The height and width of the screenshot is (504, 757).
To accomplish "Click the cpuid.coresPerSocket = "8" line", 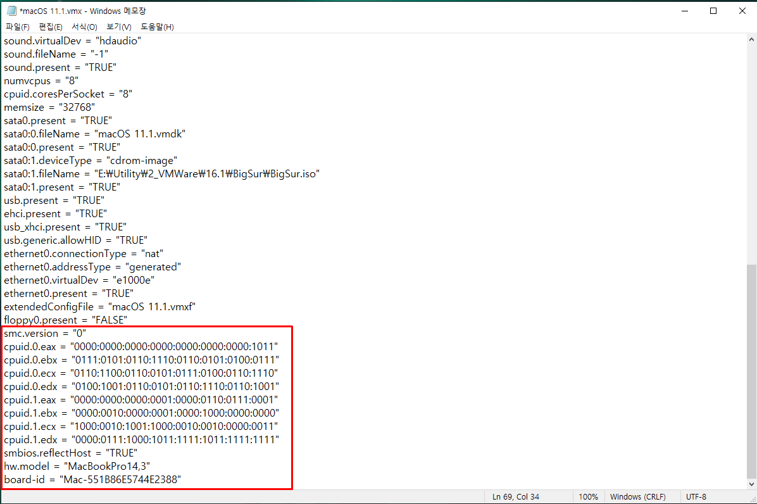I will pyautogui.click(x=68, y=94).
